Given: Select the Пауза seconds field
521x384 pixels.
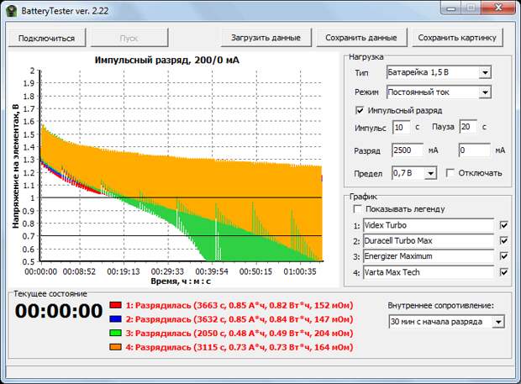Looking at the screenshot, I should 469,127.
